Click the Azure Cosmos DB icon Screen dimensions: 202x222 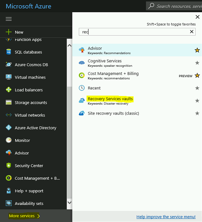[9, 64]
